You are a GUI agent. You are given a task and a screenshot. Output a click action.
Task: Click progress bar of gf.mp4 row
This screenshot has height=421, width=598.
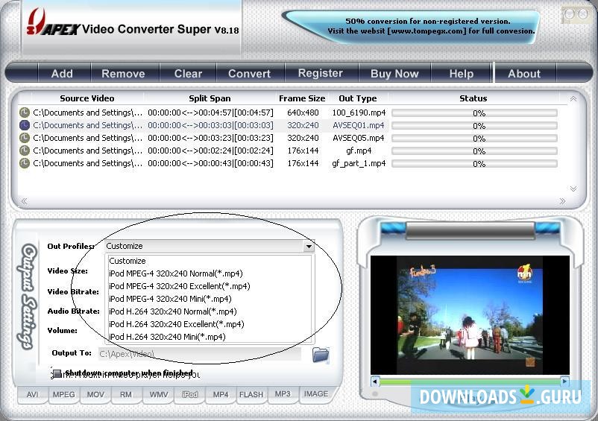[474, 151]
